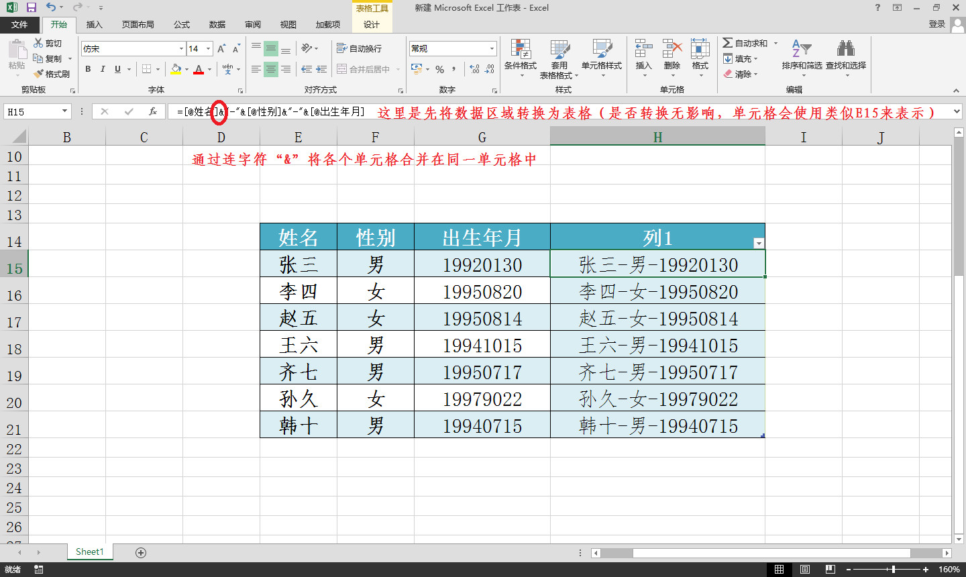
Task: Expand the formula bar chevron
Action: tap(957, 111)
